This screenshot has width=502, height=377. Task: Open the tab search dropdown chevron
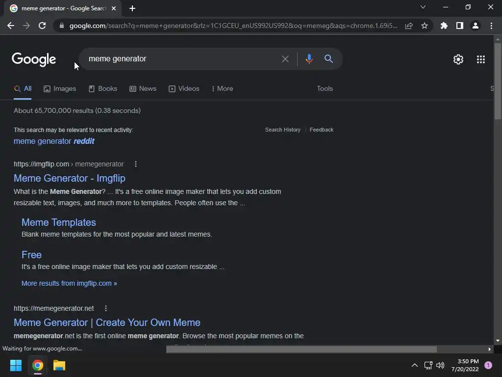click(423, 7)
